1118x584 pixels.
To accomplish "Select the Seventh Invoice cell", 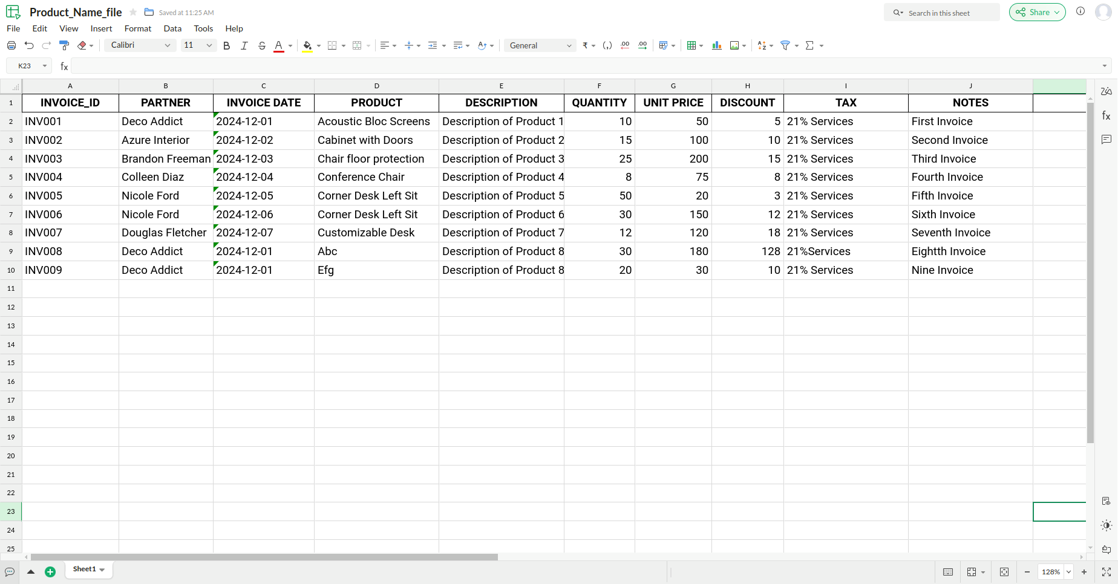I will click(x=970, y=233).
